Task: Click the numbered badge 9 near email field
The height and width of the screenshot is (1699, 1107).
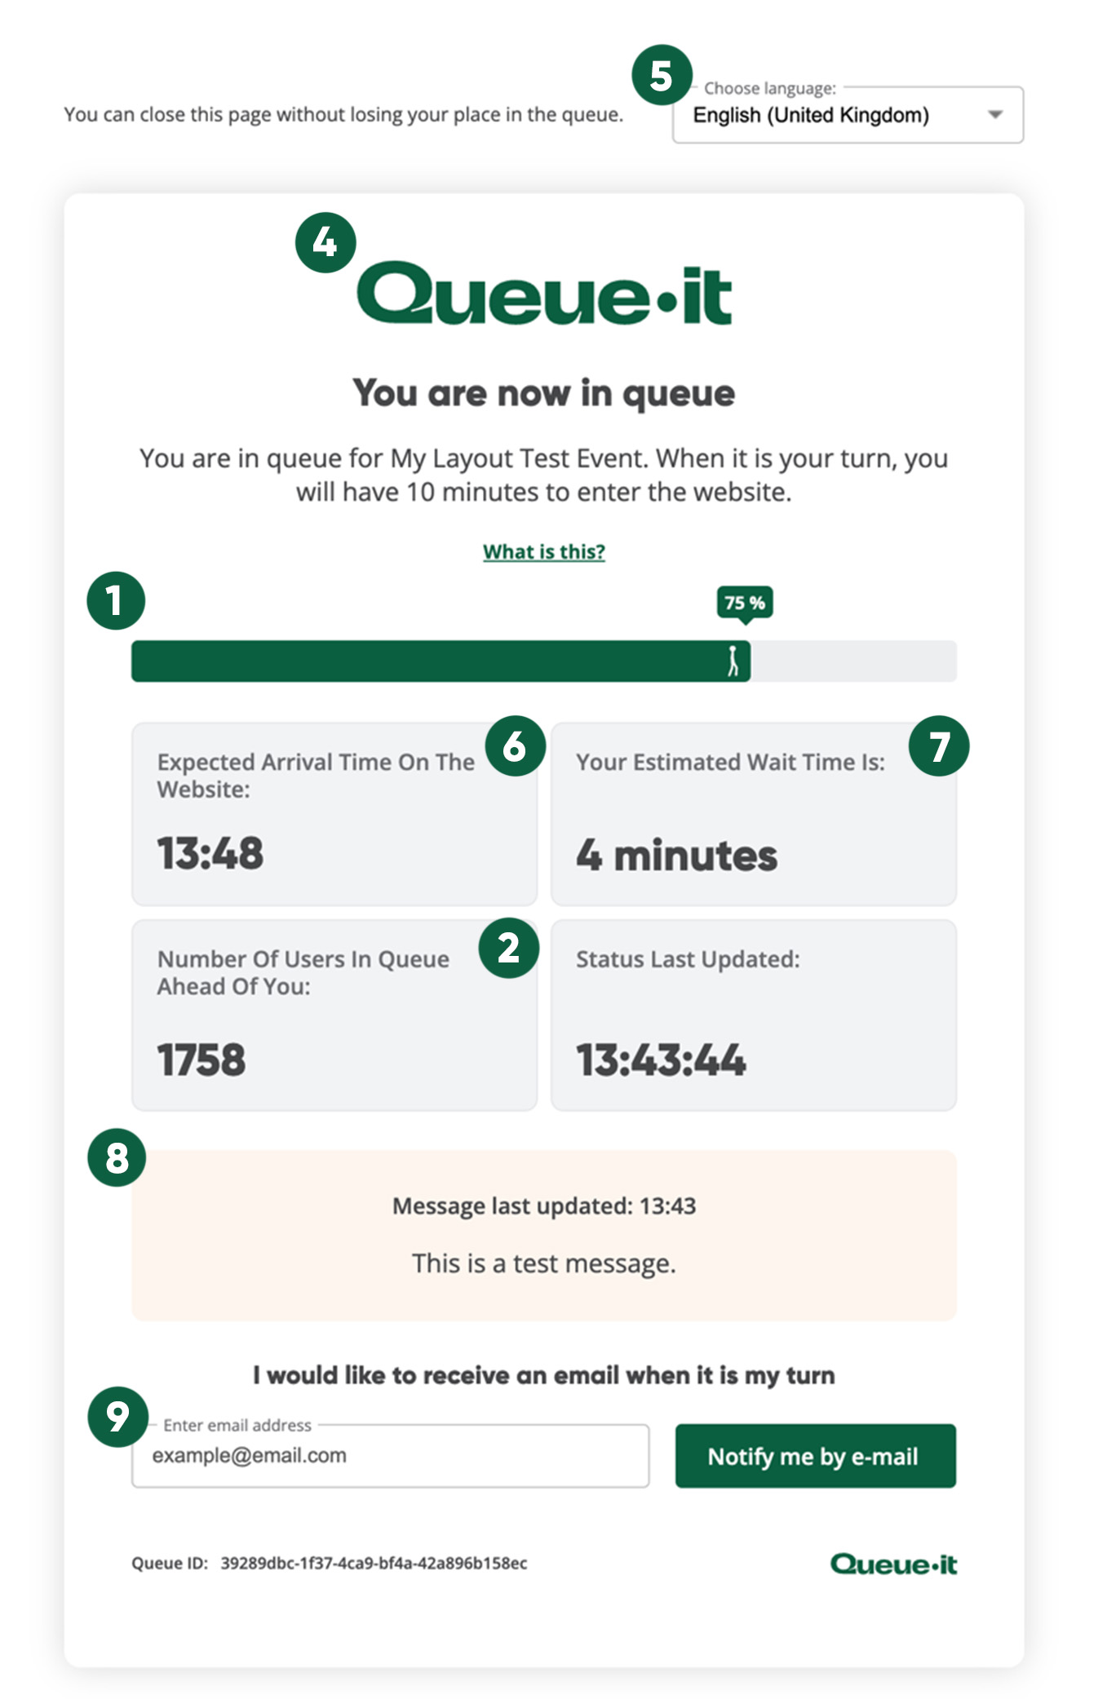Action: pyautogui.click(x=117, y=1417)
